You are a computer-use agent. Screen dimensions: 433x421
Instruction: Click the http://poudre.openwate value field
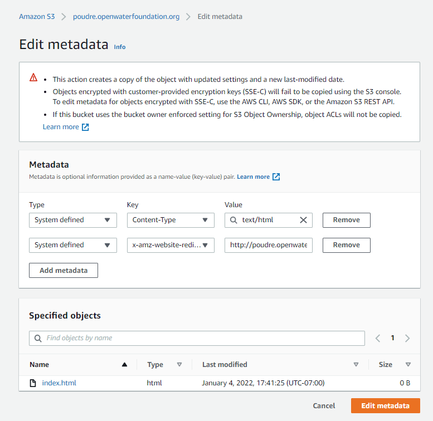[269, 245]
